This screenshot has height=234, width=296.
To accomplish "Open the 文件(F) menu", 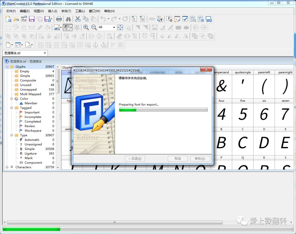I will (x=11, y=11).
